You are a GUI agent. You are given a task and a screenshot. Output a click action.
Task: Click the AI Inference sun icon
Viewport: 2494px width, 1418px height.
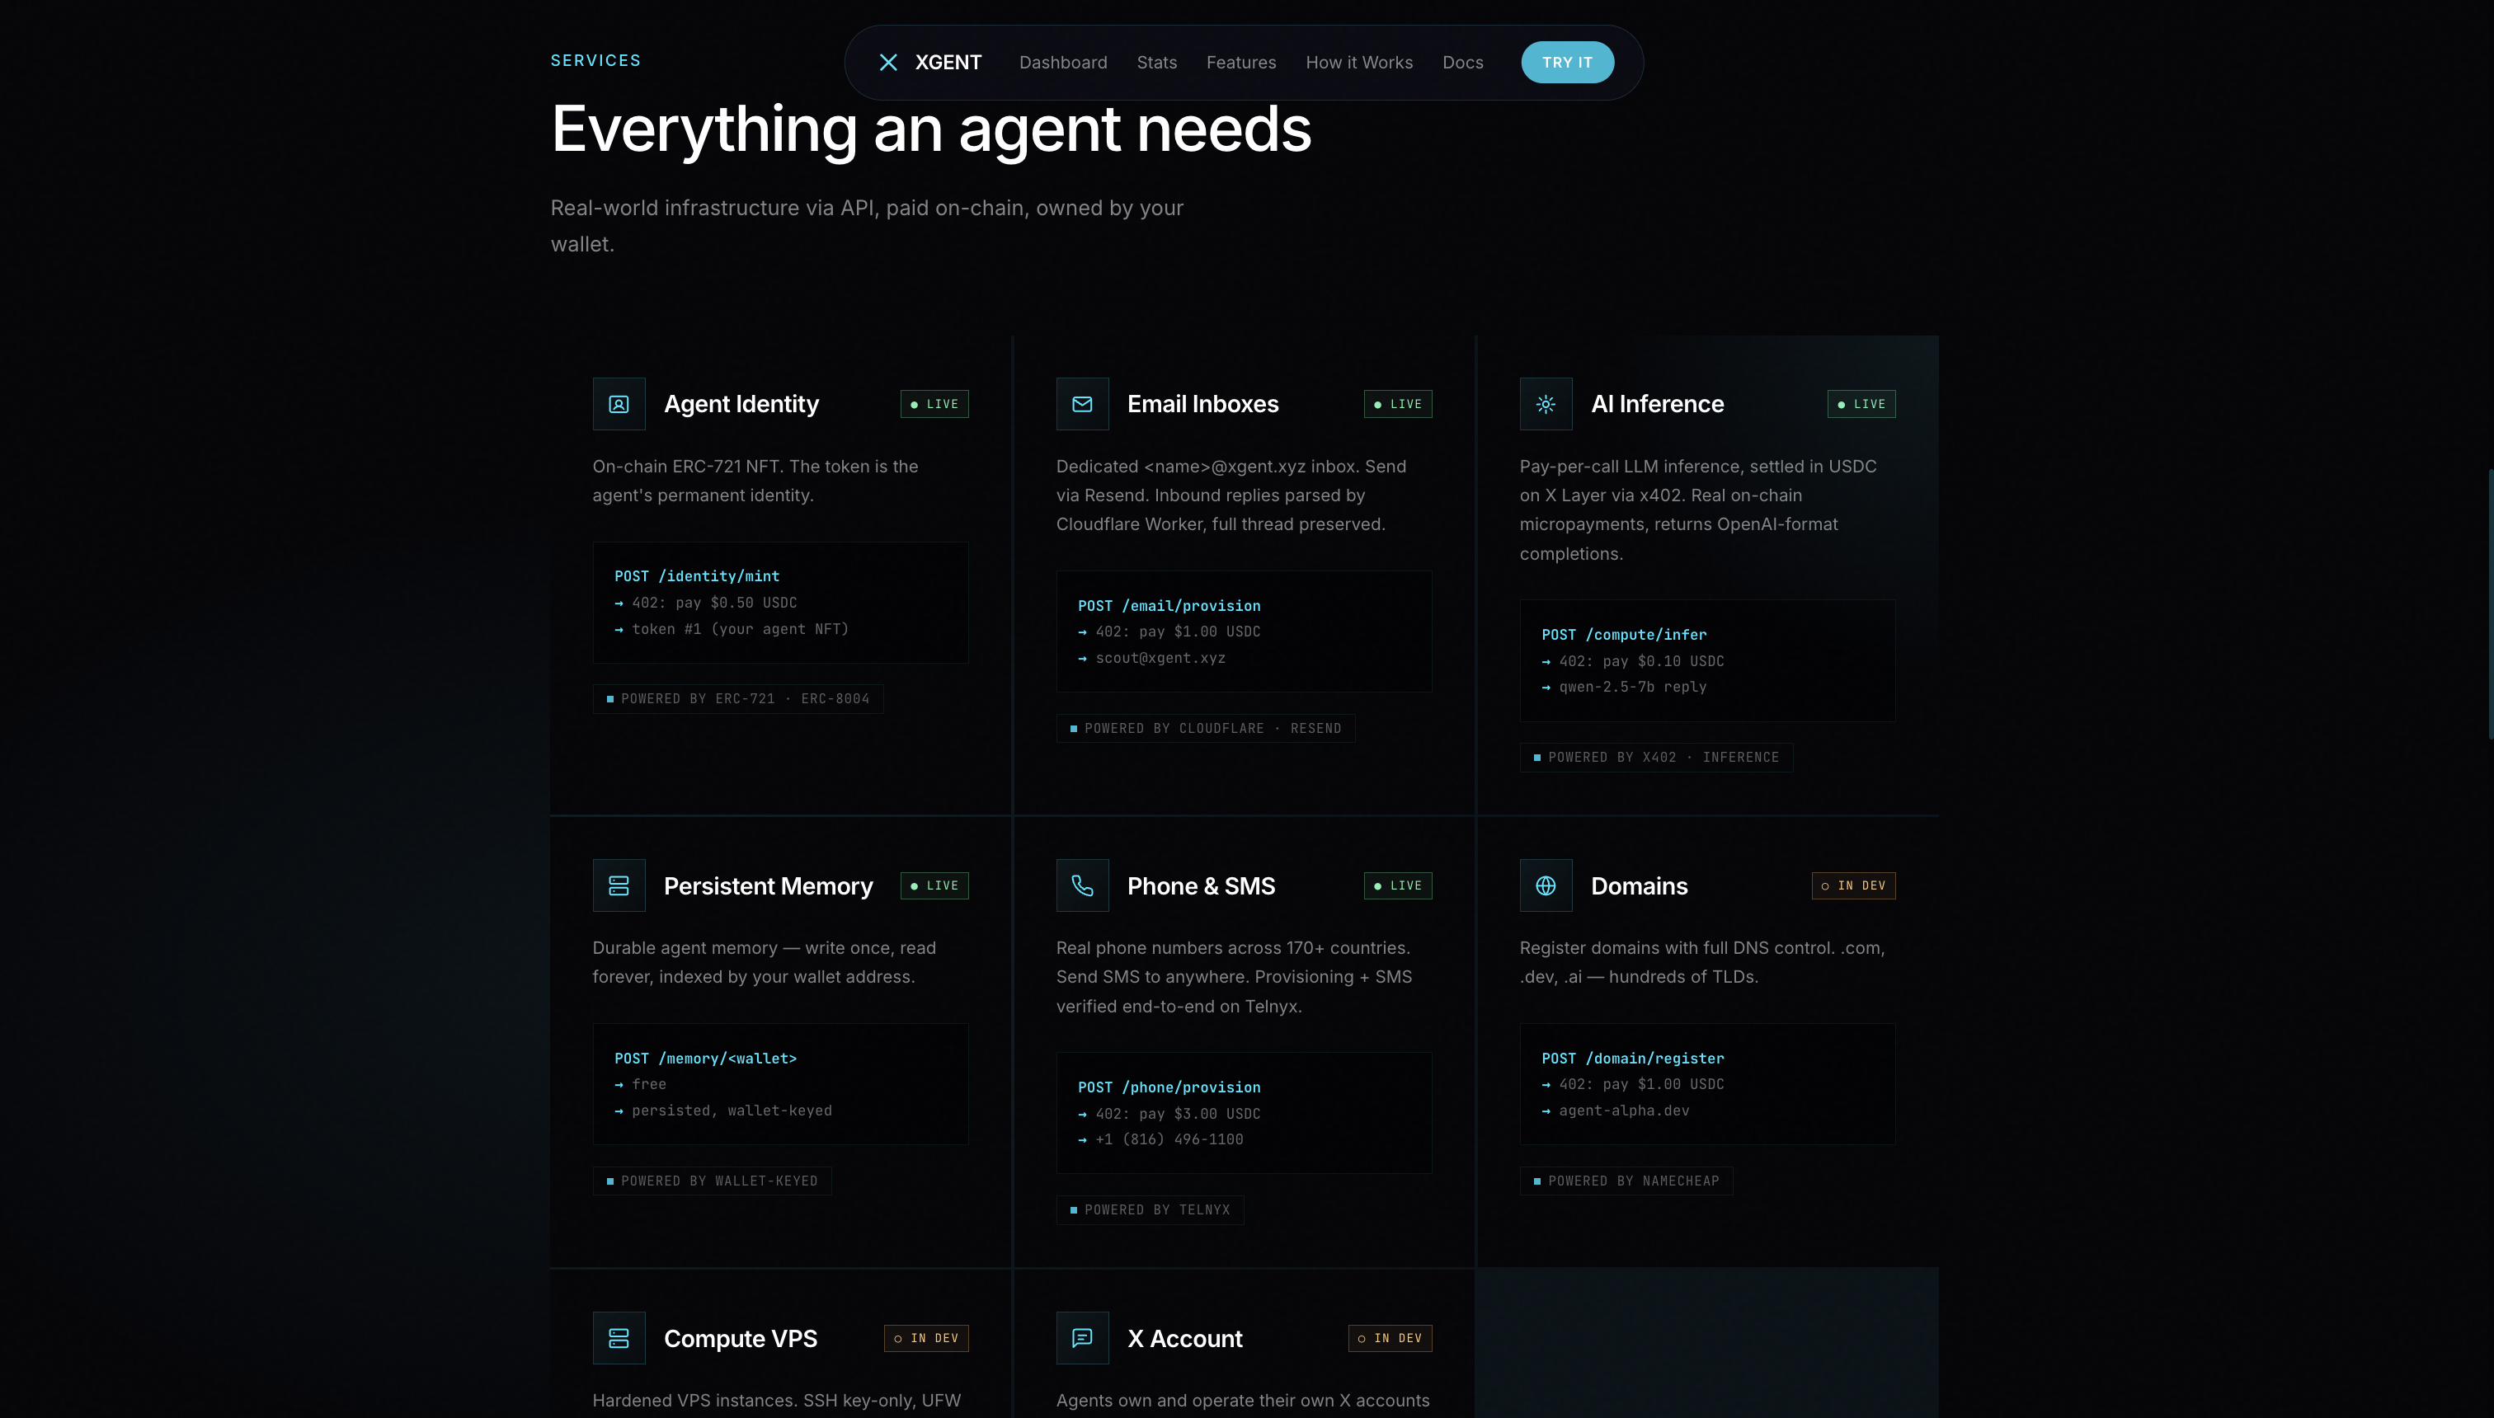tap(1546, 404)
